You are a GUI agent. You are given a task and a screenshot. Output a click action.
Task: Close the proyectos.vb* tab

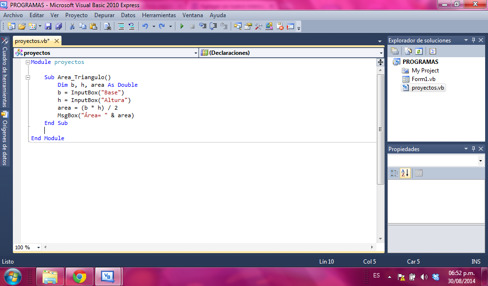pyautogui.click(x=57, y=41)
